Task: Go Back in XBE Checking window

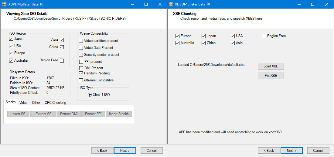Action: coord(269,151)
